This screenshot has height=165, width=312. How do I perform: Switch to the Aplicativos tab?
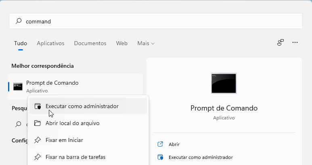coord(50,43)
